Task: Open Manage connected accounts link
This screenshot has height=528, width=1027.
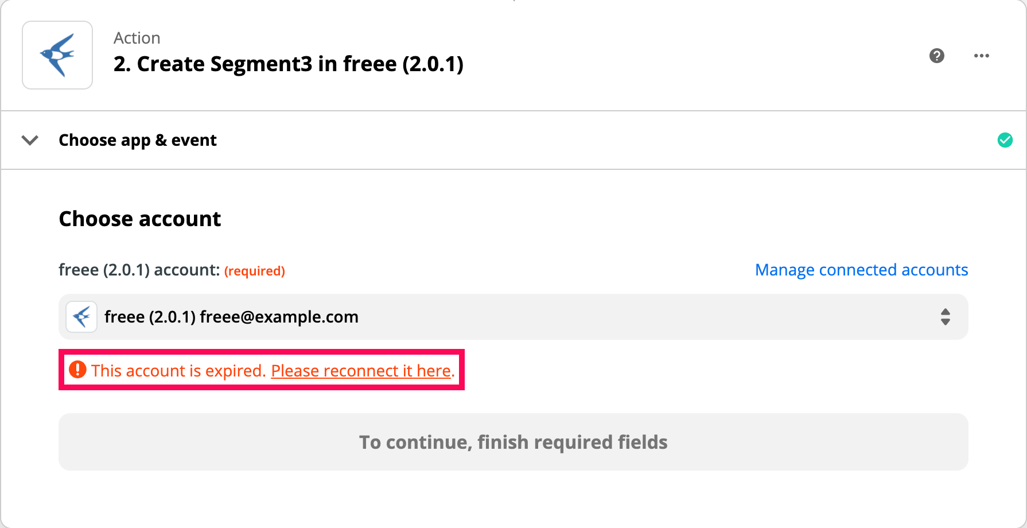Action: [862, 270]
